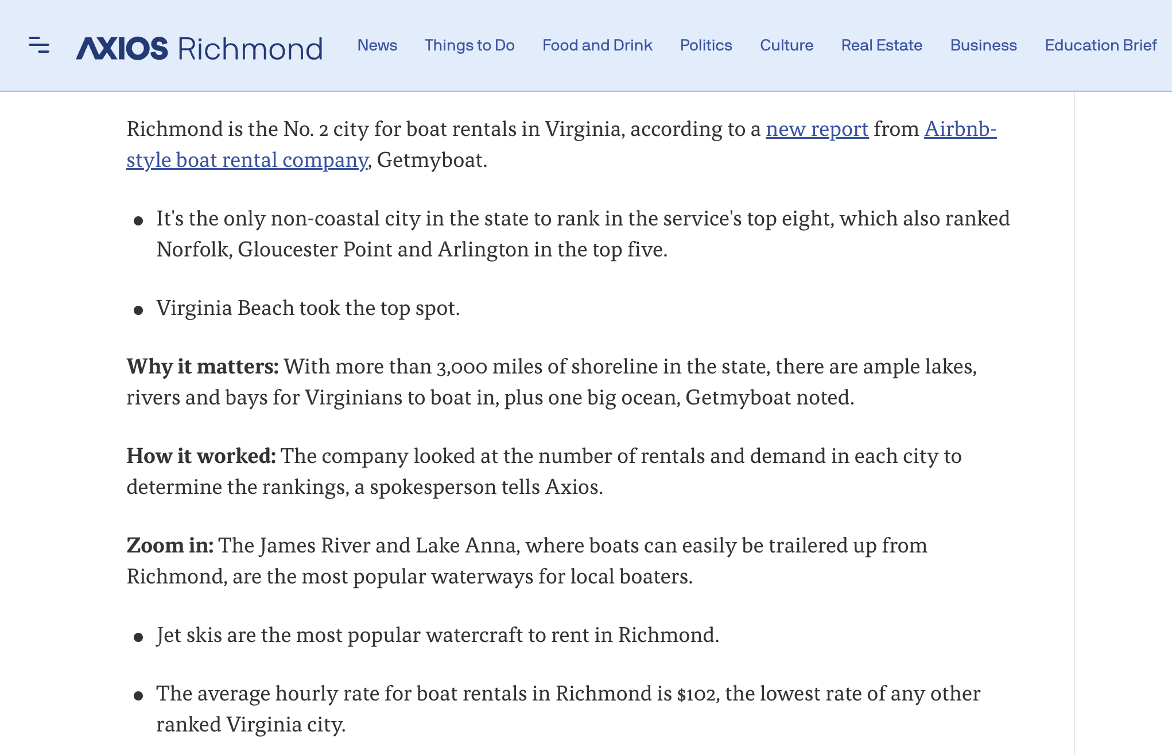Click the Axios Richmond logo
1172x755 pixels.
click(199, 48)
